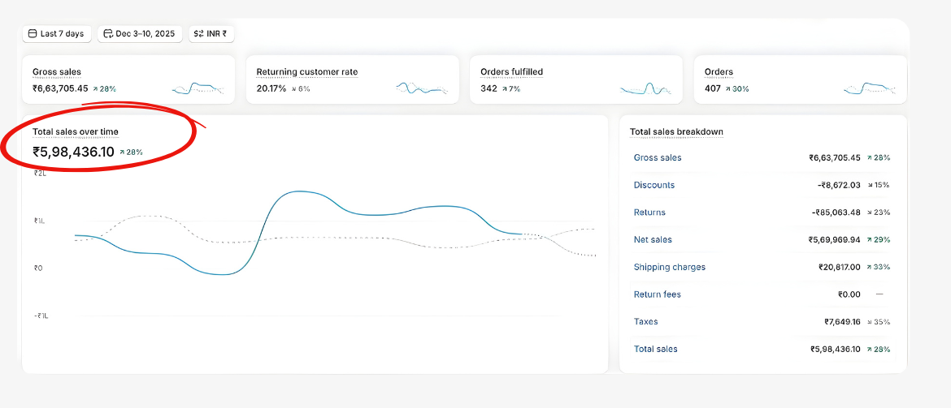Click the calendar icon beside Dec 3–10, 2025
This screenshot has width=951, height=408.
(108, 34)
